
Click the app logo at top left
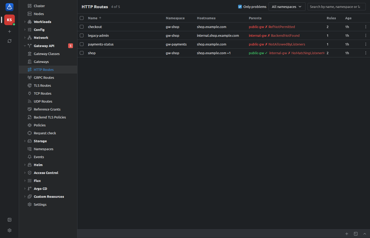(x=10, y=7)
